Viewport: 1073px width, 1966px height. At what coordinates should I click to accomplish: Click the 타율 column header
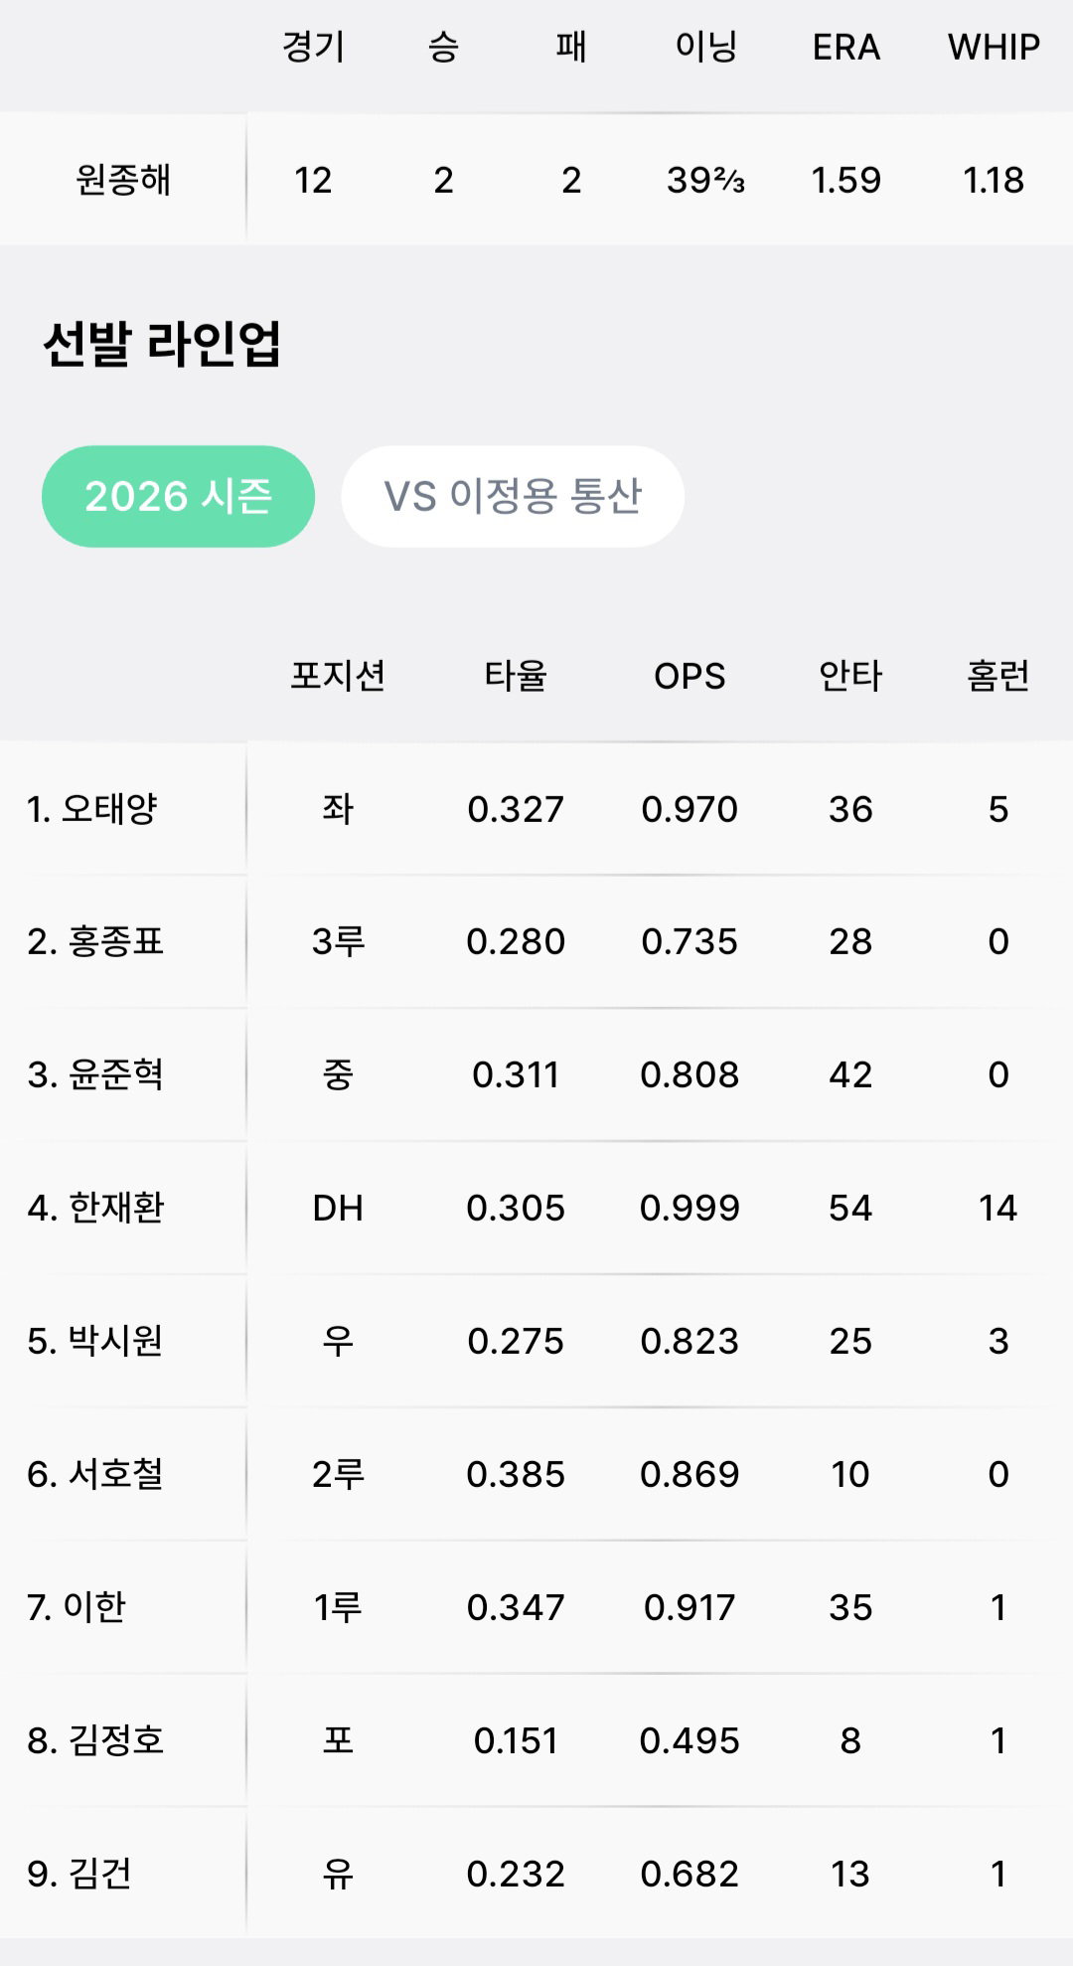click(x=516, y=676)
